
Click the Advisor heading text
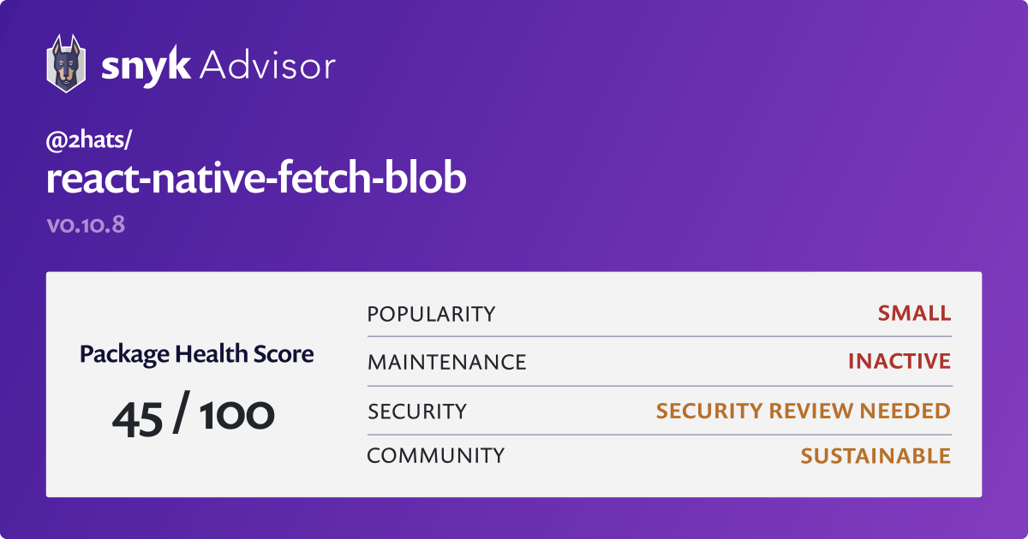pyautogui.click(x=266, y=65)
